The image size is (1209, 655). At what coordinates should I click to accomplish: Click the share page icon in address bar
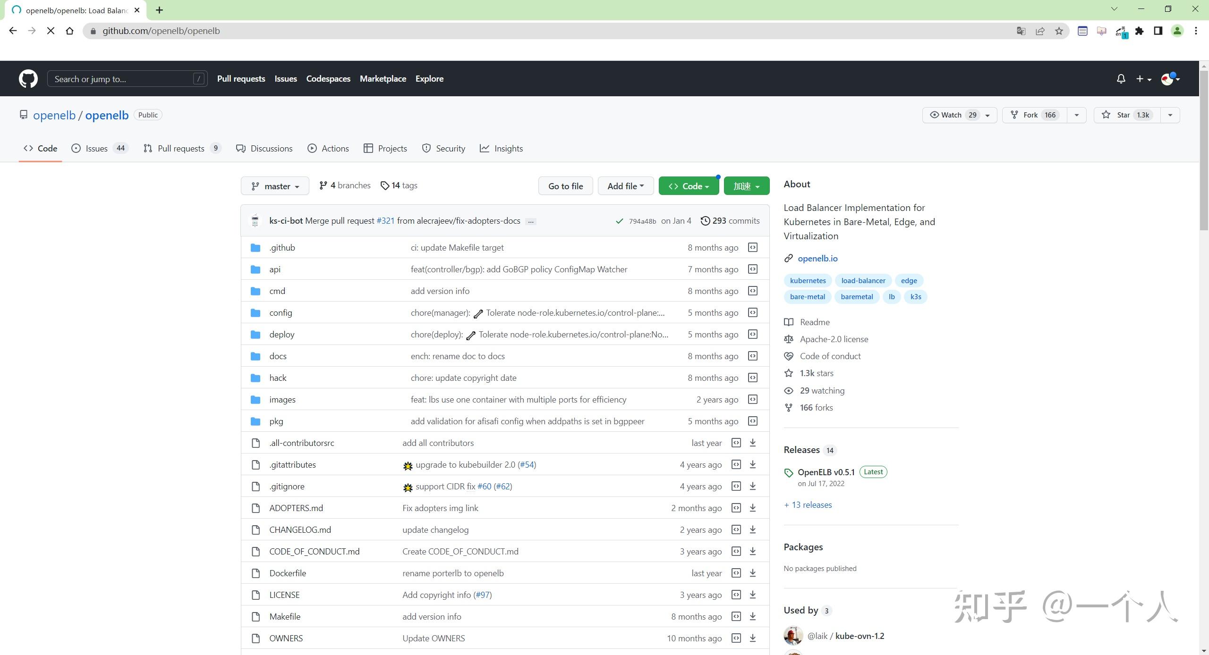click(x=1040, y=31)
